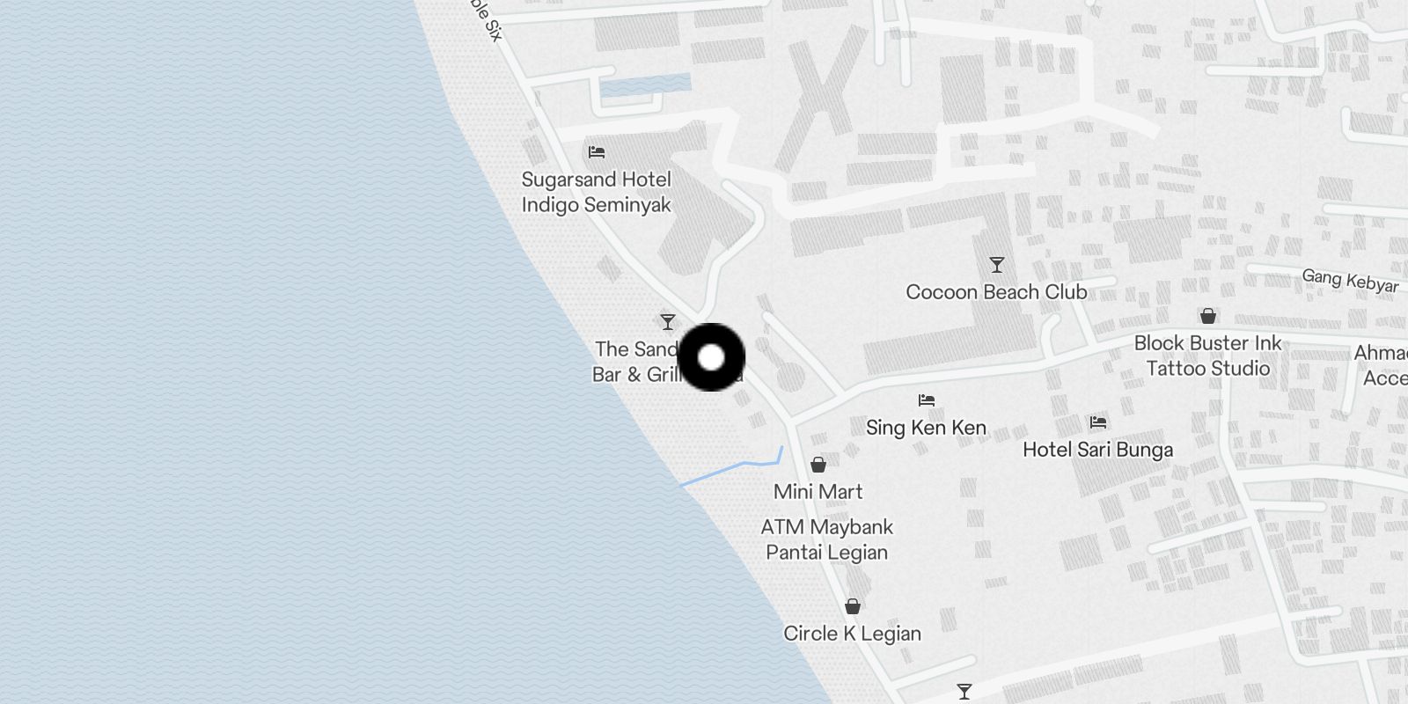Select the ATM Maybank Pantai Legian label
The image size is (1408, 704).
point(827,539)
